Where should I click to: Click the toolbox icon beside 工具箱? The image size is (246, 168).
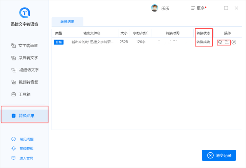(x=14, y=94)
